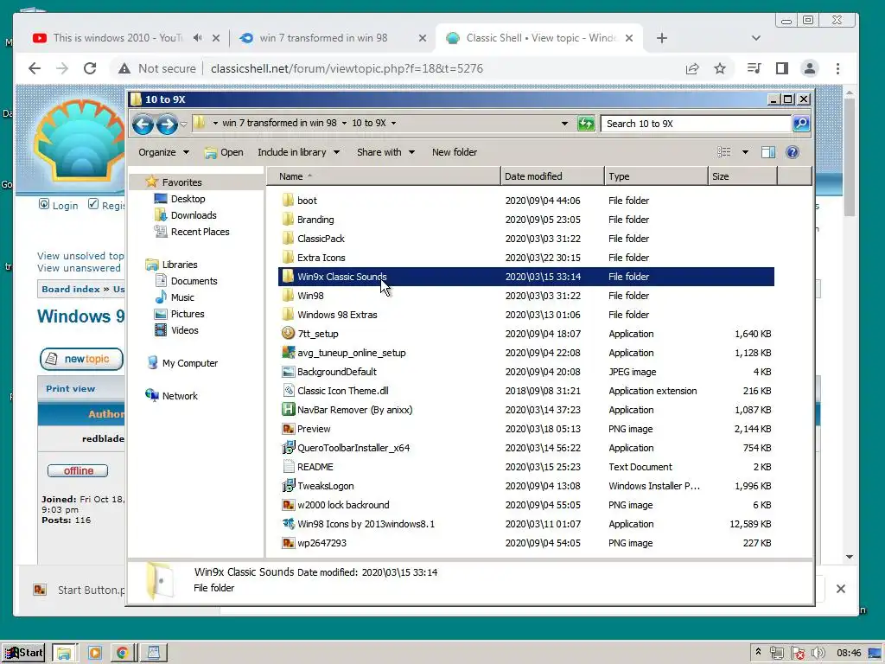
Task: Open media player from the taskbar
Action: pyautogui.click(x=95, y=653)
